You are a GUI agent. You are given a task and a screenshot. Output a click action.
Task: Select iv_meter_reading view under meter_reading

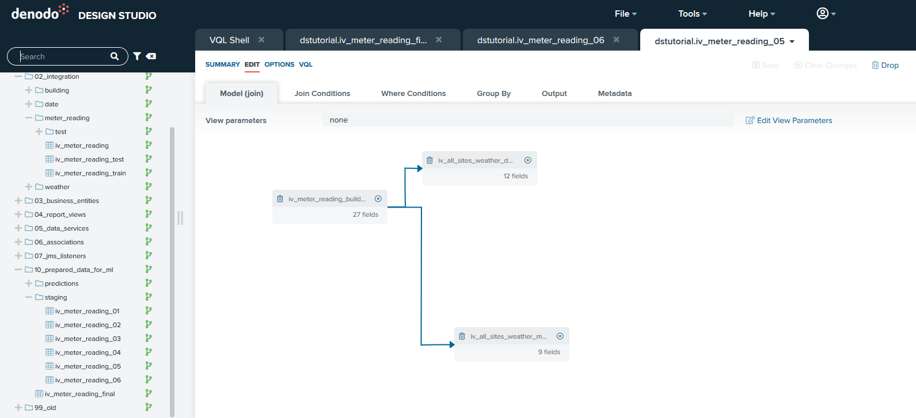pyautogui.click(x=82, y=145)
